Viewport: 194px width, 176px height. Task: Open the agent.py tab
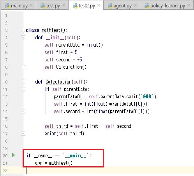[x=122, y=5]
